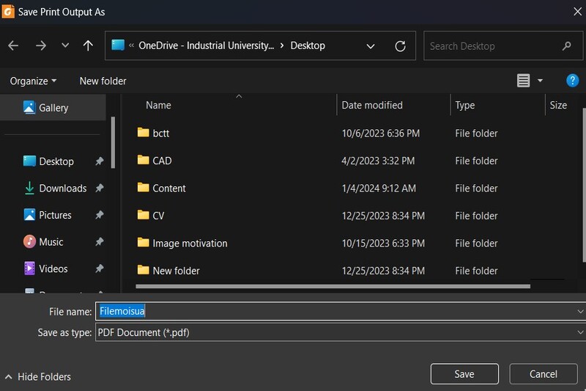Open the recent locations dropdown arrow
The width and height of the screenshot is (586, 391).
65,45
